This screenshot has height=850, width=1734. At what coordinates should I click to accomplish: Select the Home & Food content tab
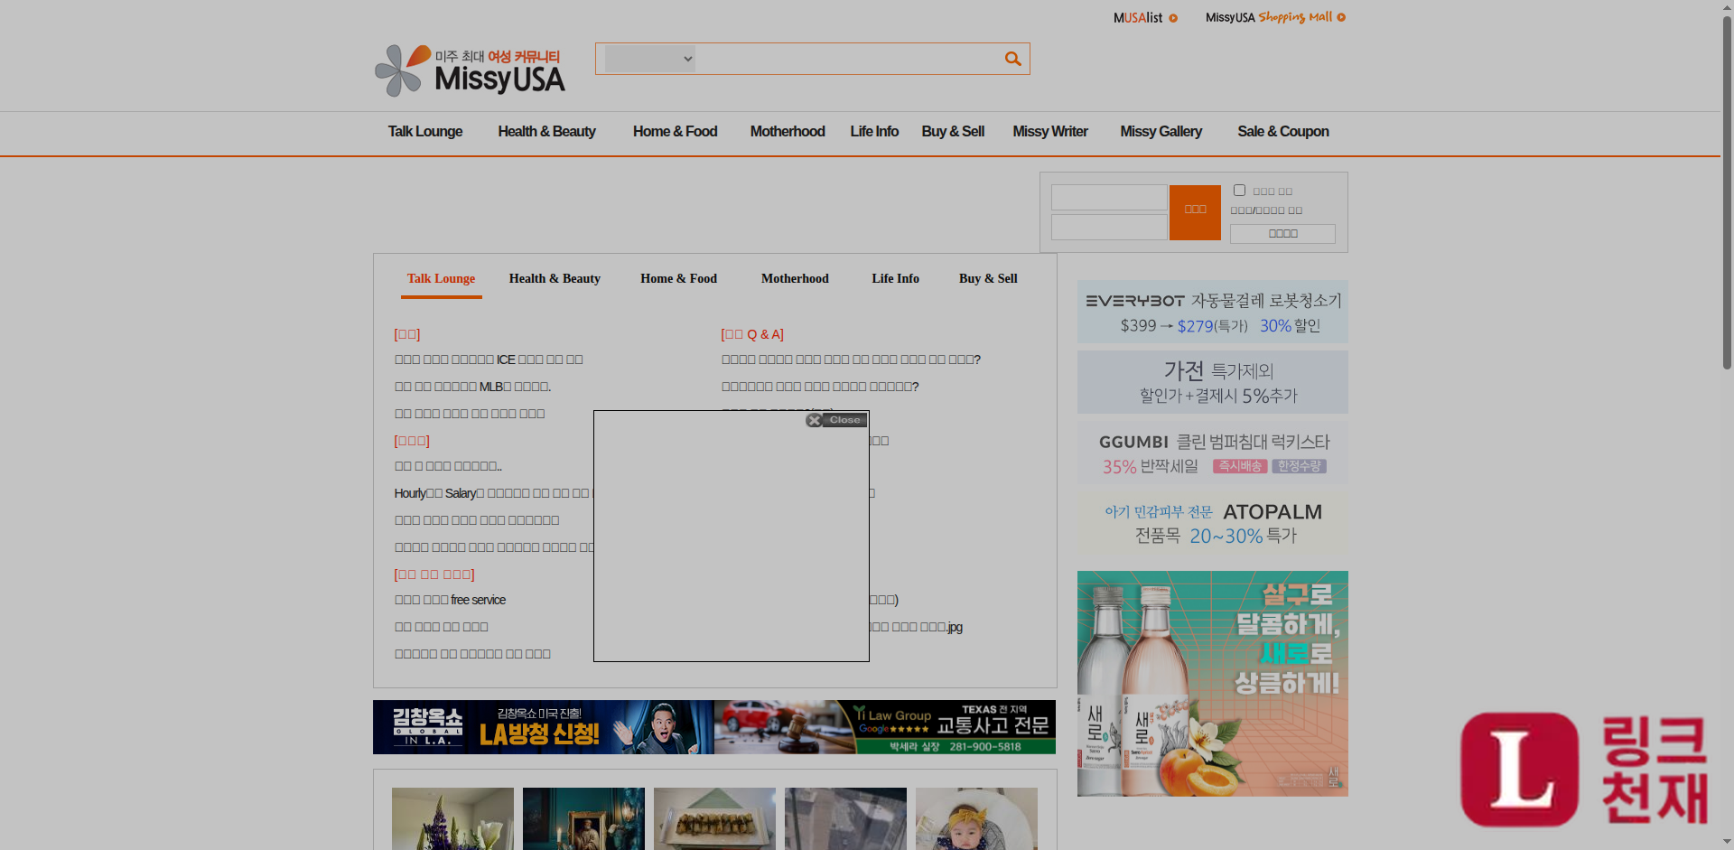pyautogui.click(x=678, y=279)
